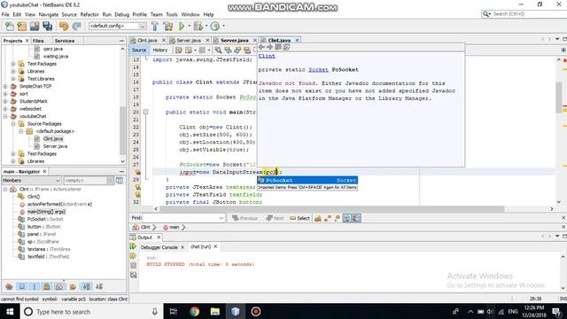Click the Select button in Find bar
The width and height of the screenshot is (567, 319).
[x=299, y=218]
